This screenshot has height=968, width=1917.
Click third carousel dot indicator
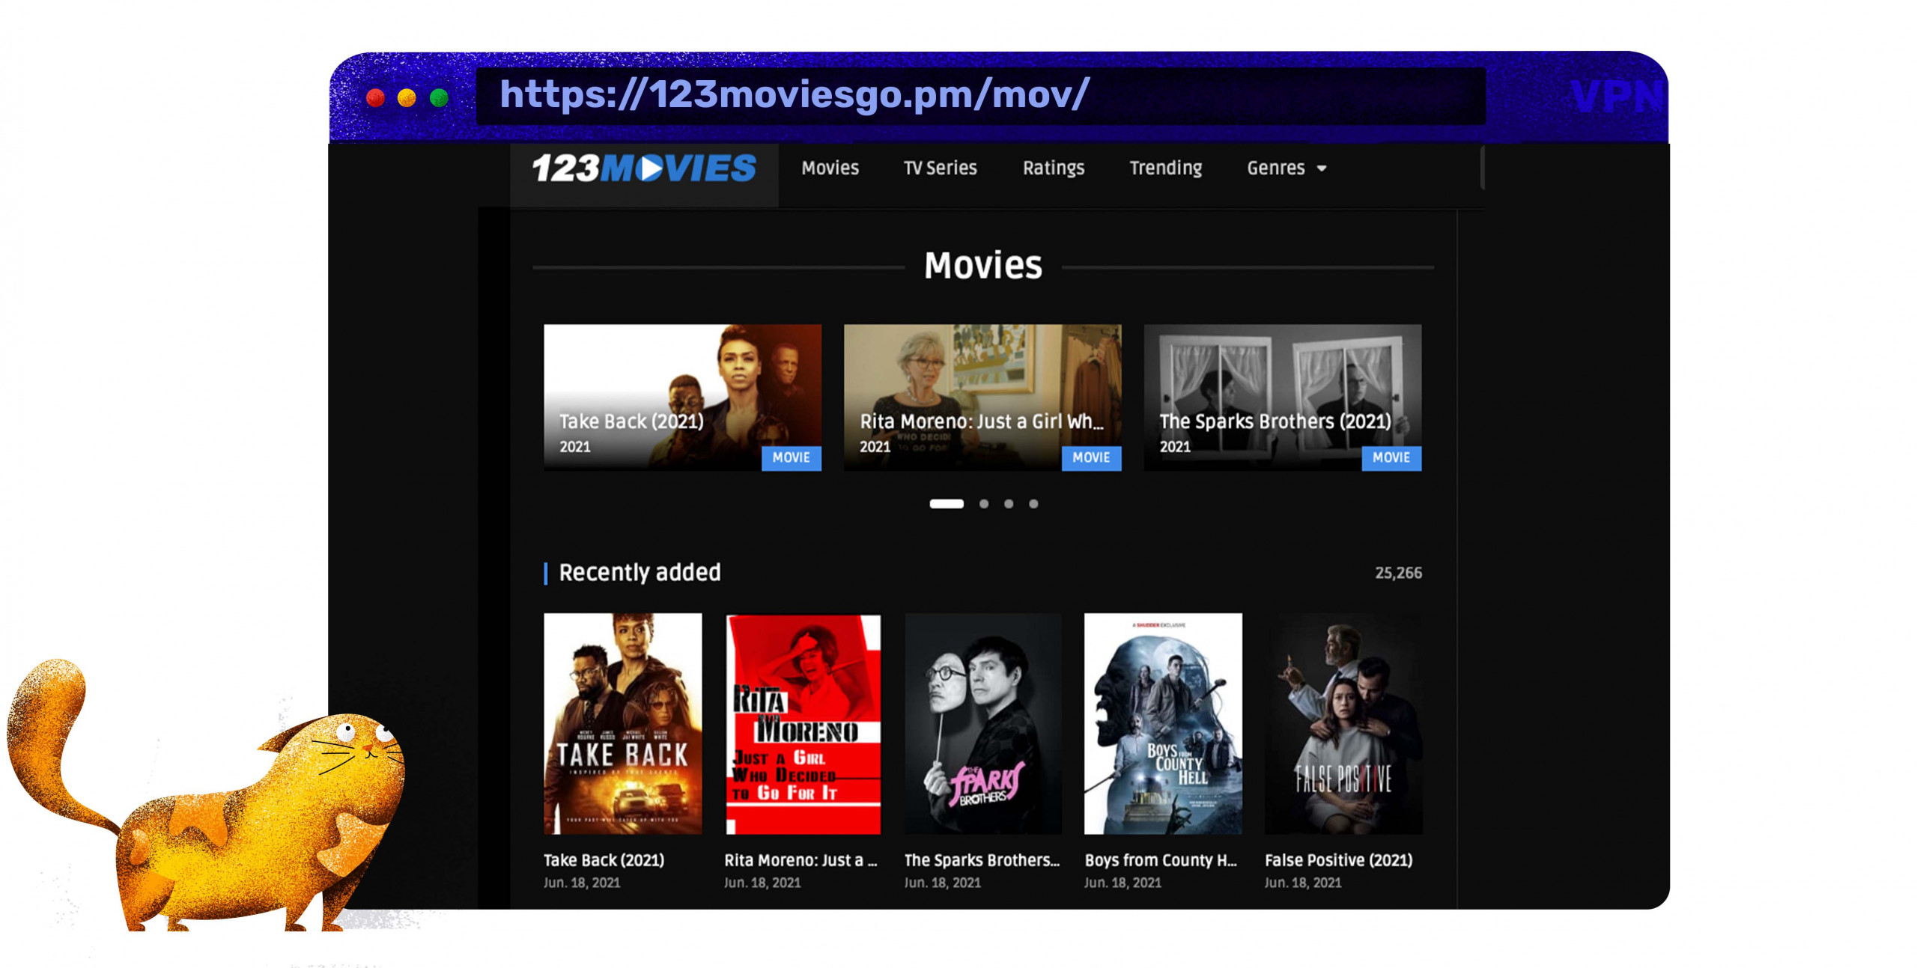(1012, 502)
